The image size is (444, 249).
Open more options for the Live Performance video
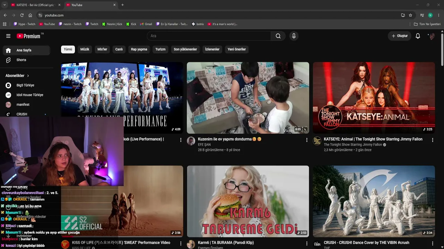(181, 140)
